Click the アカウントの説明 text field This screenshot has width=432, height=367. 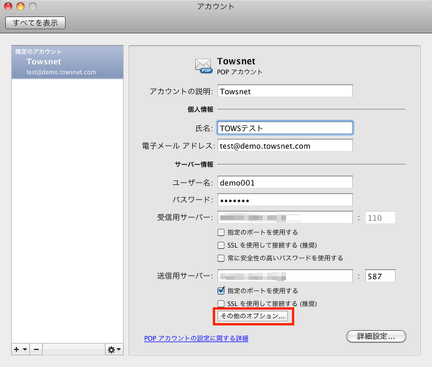pyautogui.click(x=285, y=91)
